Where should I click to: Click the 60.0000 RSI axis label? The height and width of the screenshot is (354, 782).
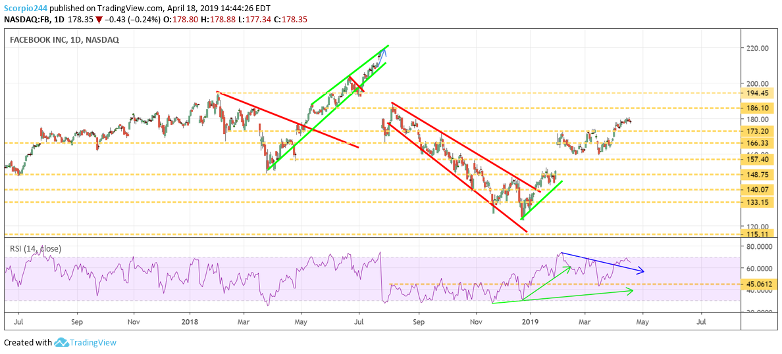(x=760, y=269)
